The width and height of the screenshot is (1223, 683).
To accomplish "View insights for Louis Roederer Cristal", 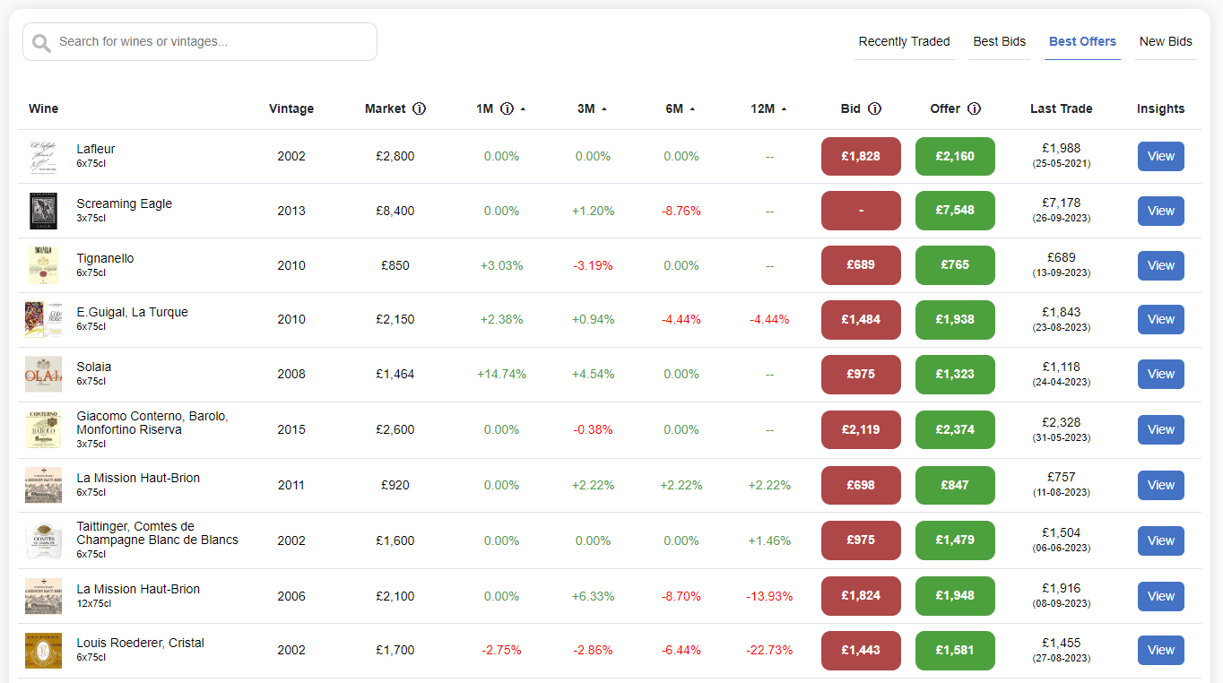I will [x=1160, y=650].
